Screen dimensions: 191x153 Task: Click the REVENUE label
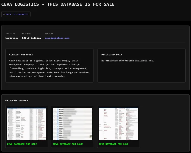pos(26,33)
